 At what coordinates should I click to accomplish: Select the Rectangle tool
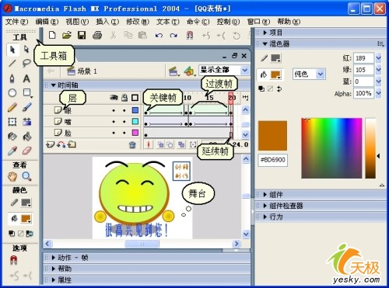pyautogui.click(x=27, y=92)
